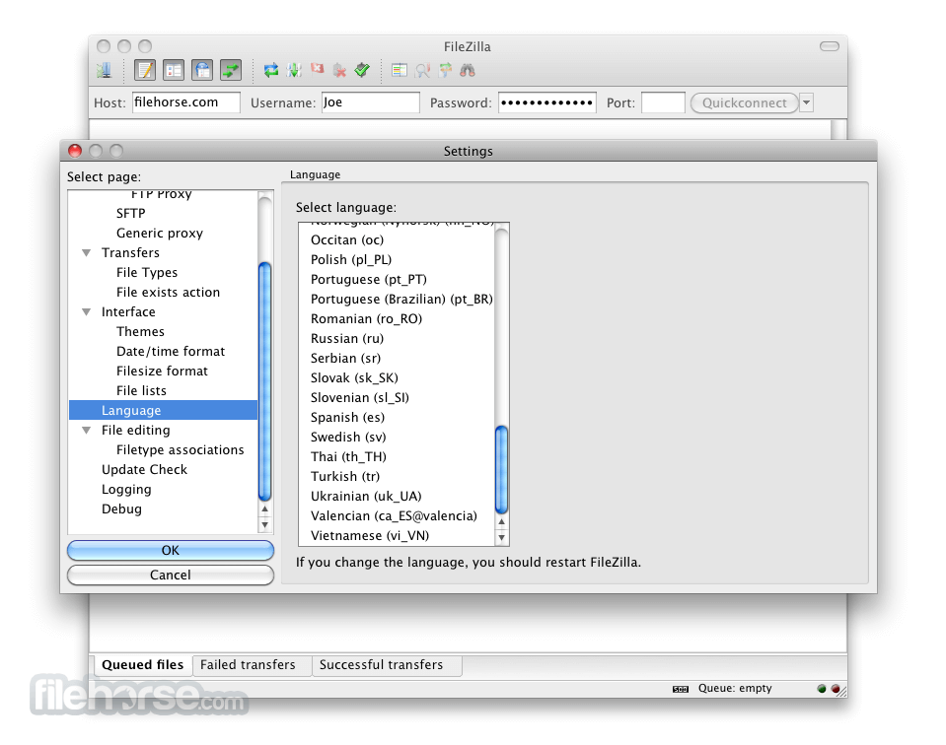This screenshot has width=946, height=745.
Task: Collapse the File editing tree section
Action: coord(87,431)
